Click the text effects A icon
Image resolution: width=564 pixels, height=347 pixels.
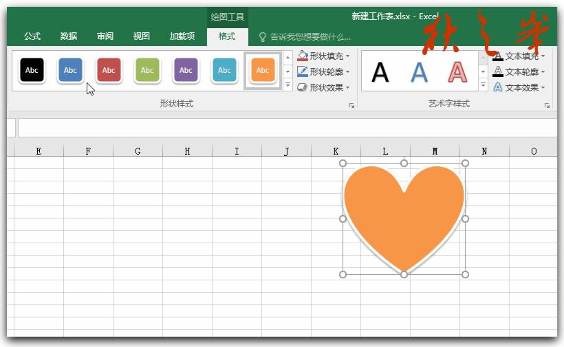coord(498,87)
